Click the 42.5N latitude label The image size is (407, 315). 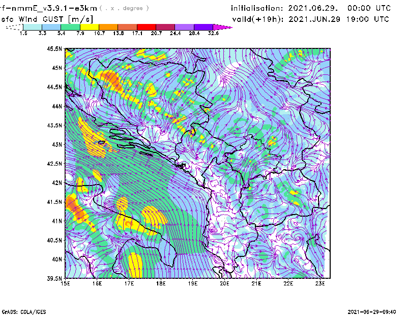(x=54, y=164)
